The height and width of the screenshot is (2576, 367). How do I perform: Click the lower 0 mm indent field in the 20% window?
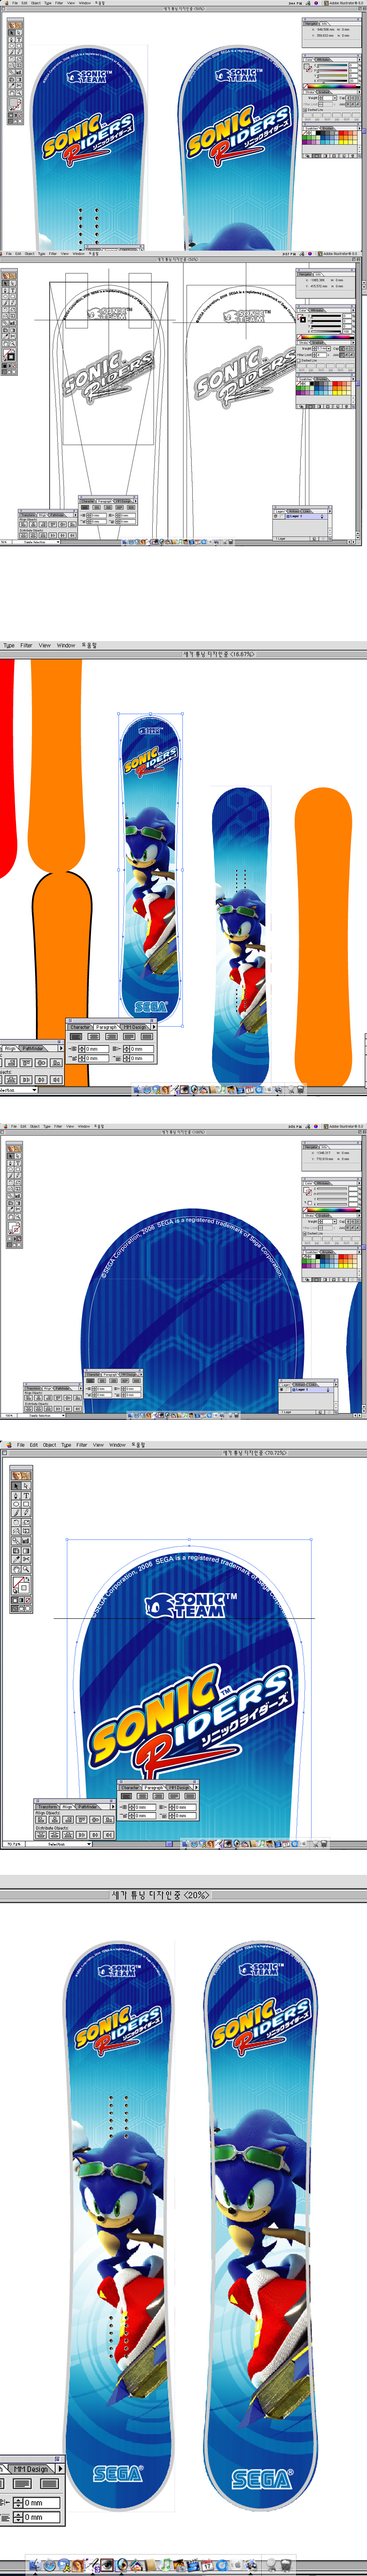pos(41,2517)
